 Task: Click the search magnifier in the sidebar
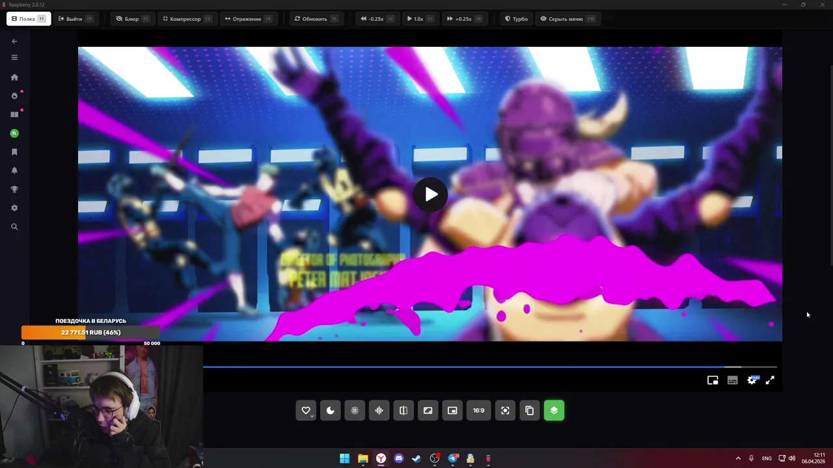pyautogui.click(x=14, y=227)
